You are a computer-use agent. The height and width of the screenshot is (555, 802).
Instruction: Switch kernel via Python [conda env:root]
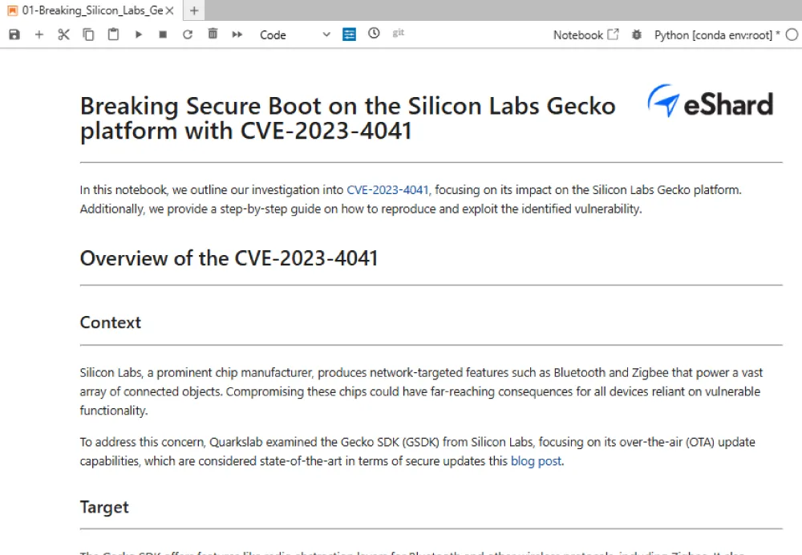pyautogui.click(x=716, y=34)
